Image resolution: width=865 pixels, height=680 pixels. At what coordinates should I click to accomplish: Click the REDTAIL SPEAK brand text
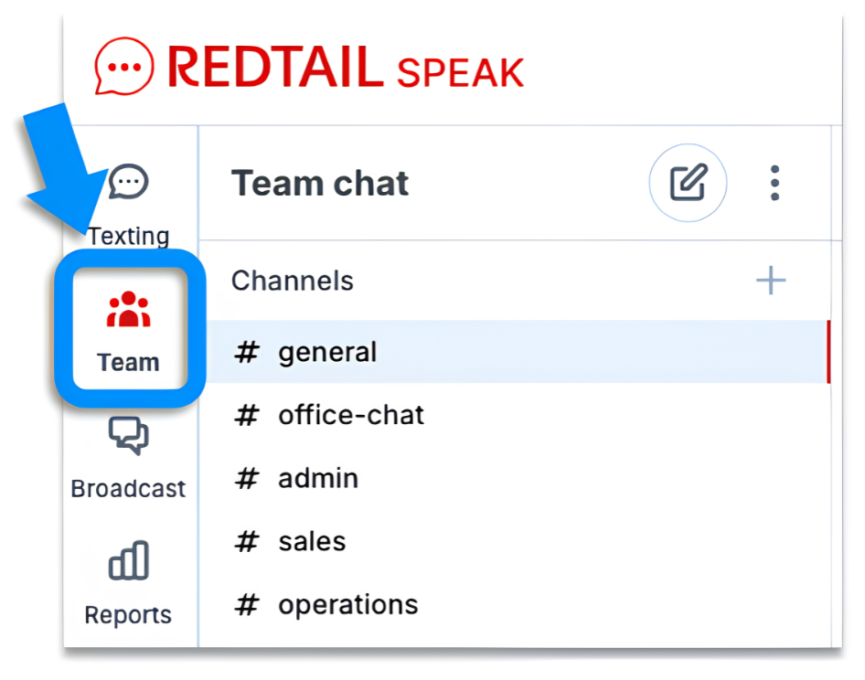click(346, 68)
